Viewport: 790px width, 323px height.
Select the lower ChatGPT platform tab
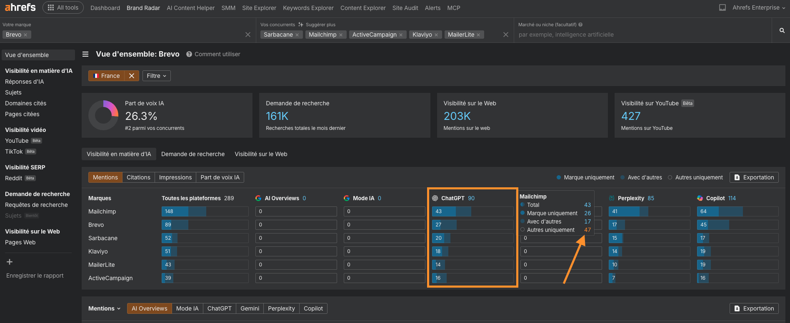coord(219,308)
